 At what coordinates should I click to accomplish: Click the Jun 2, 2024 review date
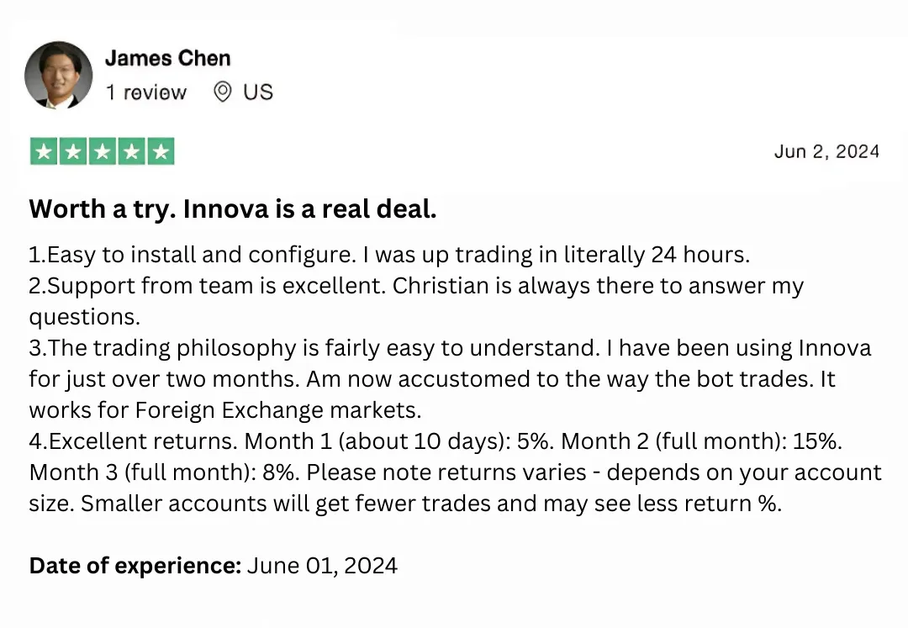click(x=826, y=151)
